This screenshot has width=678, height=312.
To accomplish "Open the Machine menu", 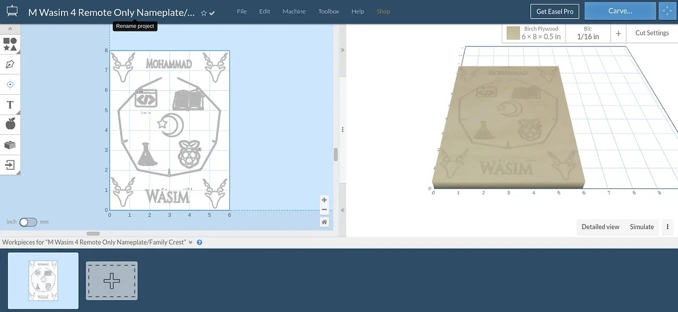I will (x=294, y=11).
